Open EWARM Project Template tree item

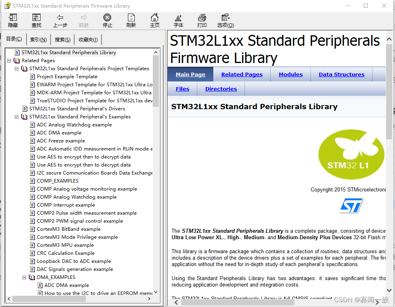click(95, 84)
